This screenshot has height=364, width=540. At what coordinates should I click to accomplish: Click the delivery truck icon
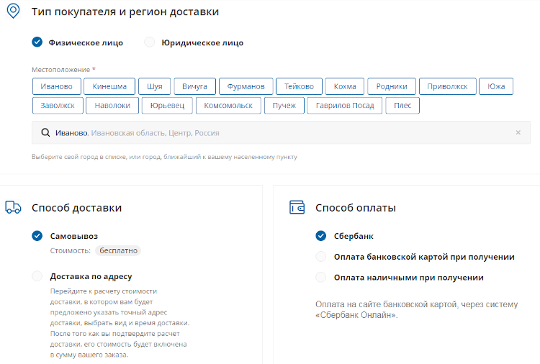[13, 208]
